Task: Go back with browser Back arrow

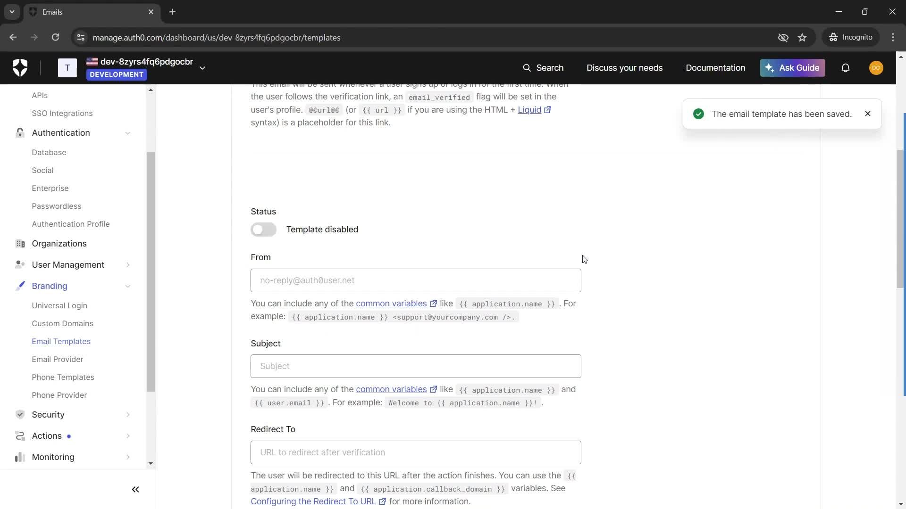Action: (x=13, y=37)
